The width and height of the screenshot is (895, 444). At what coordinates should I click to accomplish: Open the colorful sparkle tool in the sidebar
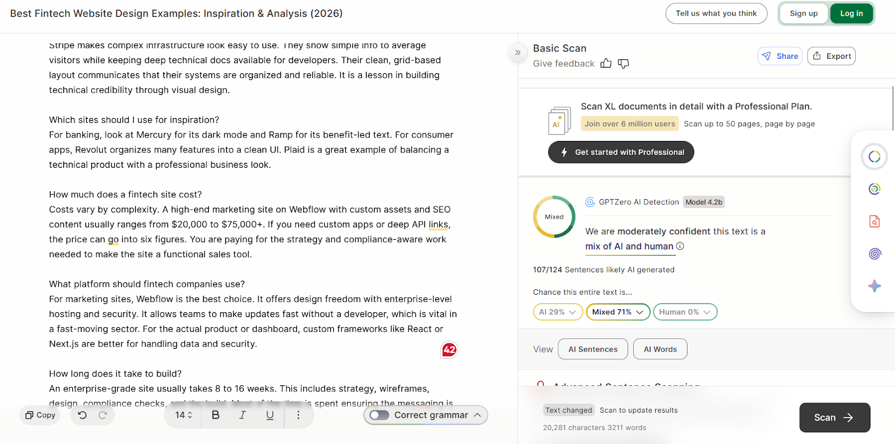pos(875,286)
